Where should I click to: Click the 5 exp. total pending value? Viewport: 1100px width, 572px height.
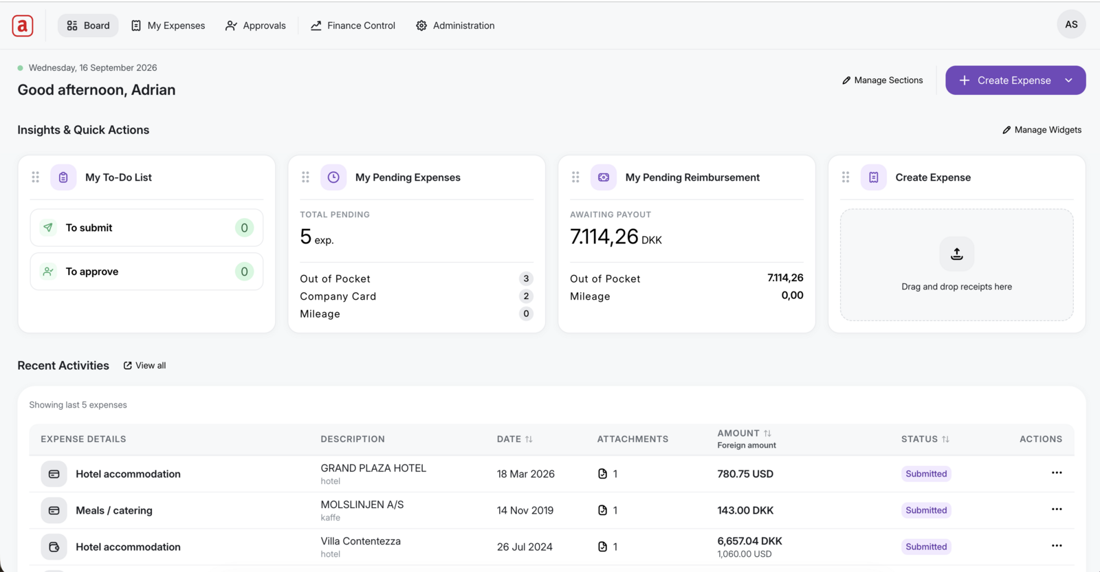pos(317,237)
